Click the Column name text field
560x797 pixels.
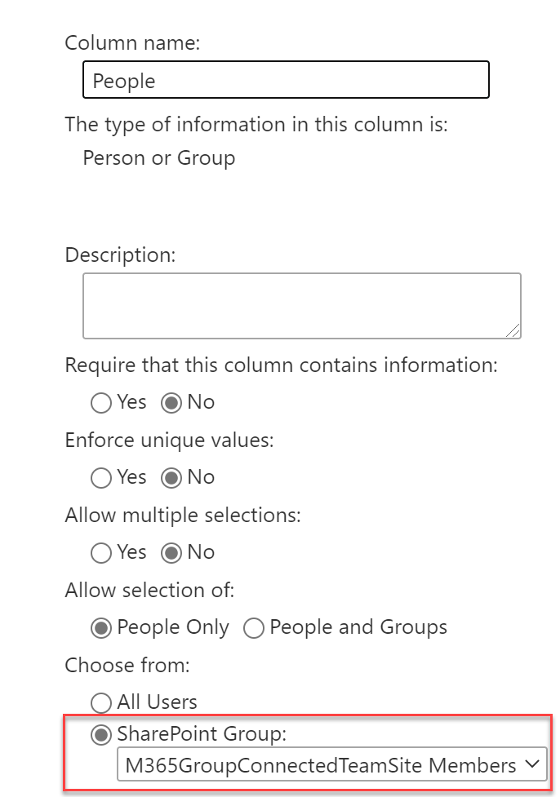286,81
